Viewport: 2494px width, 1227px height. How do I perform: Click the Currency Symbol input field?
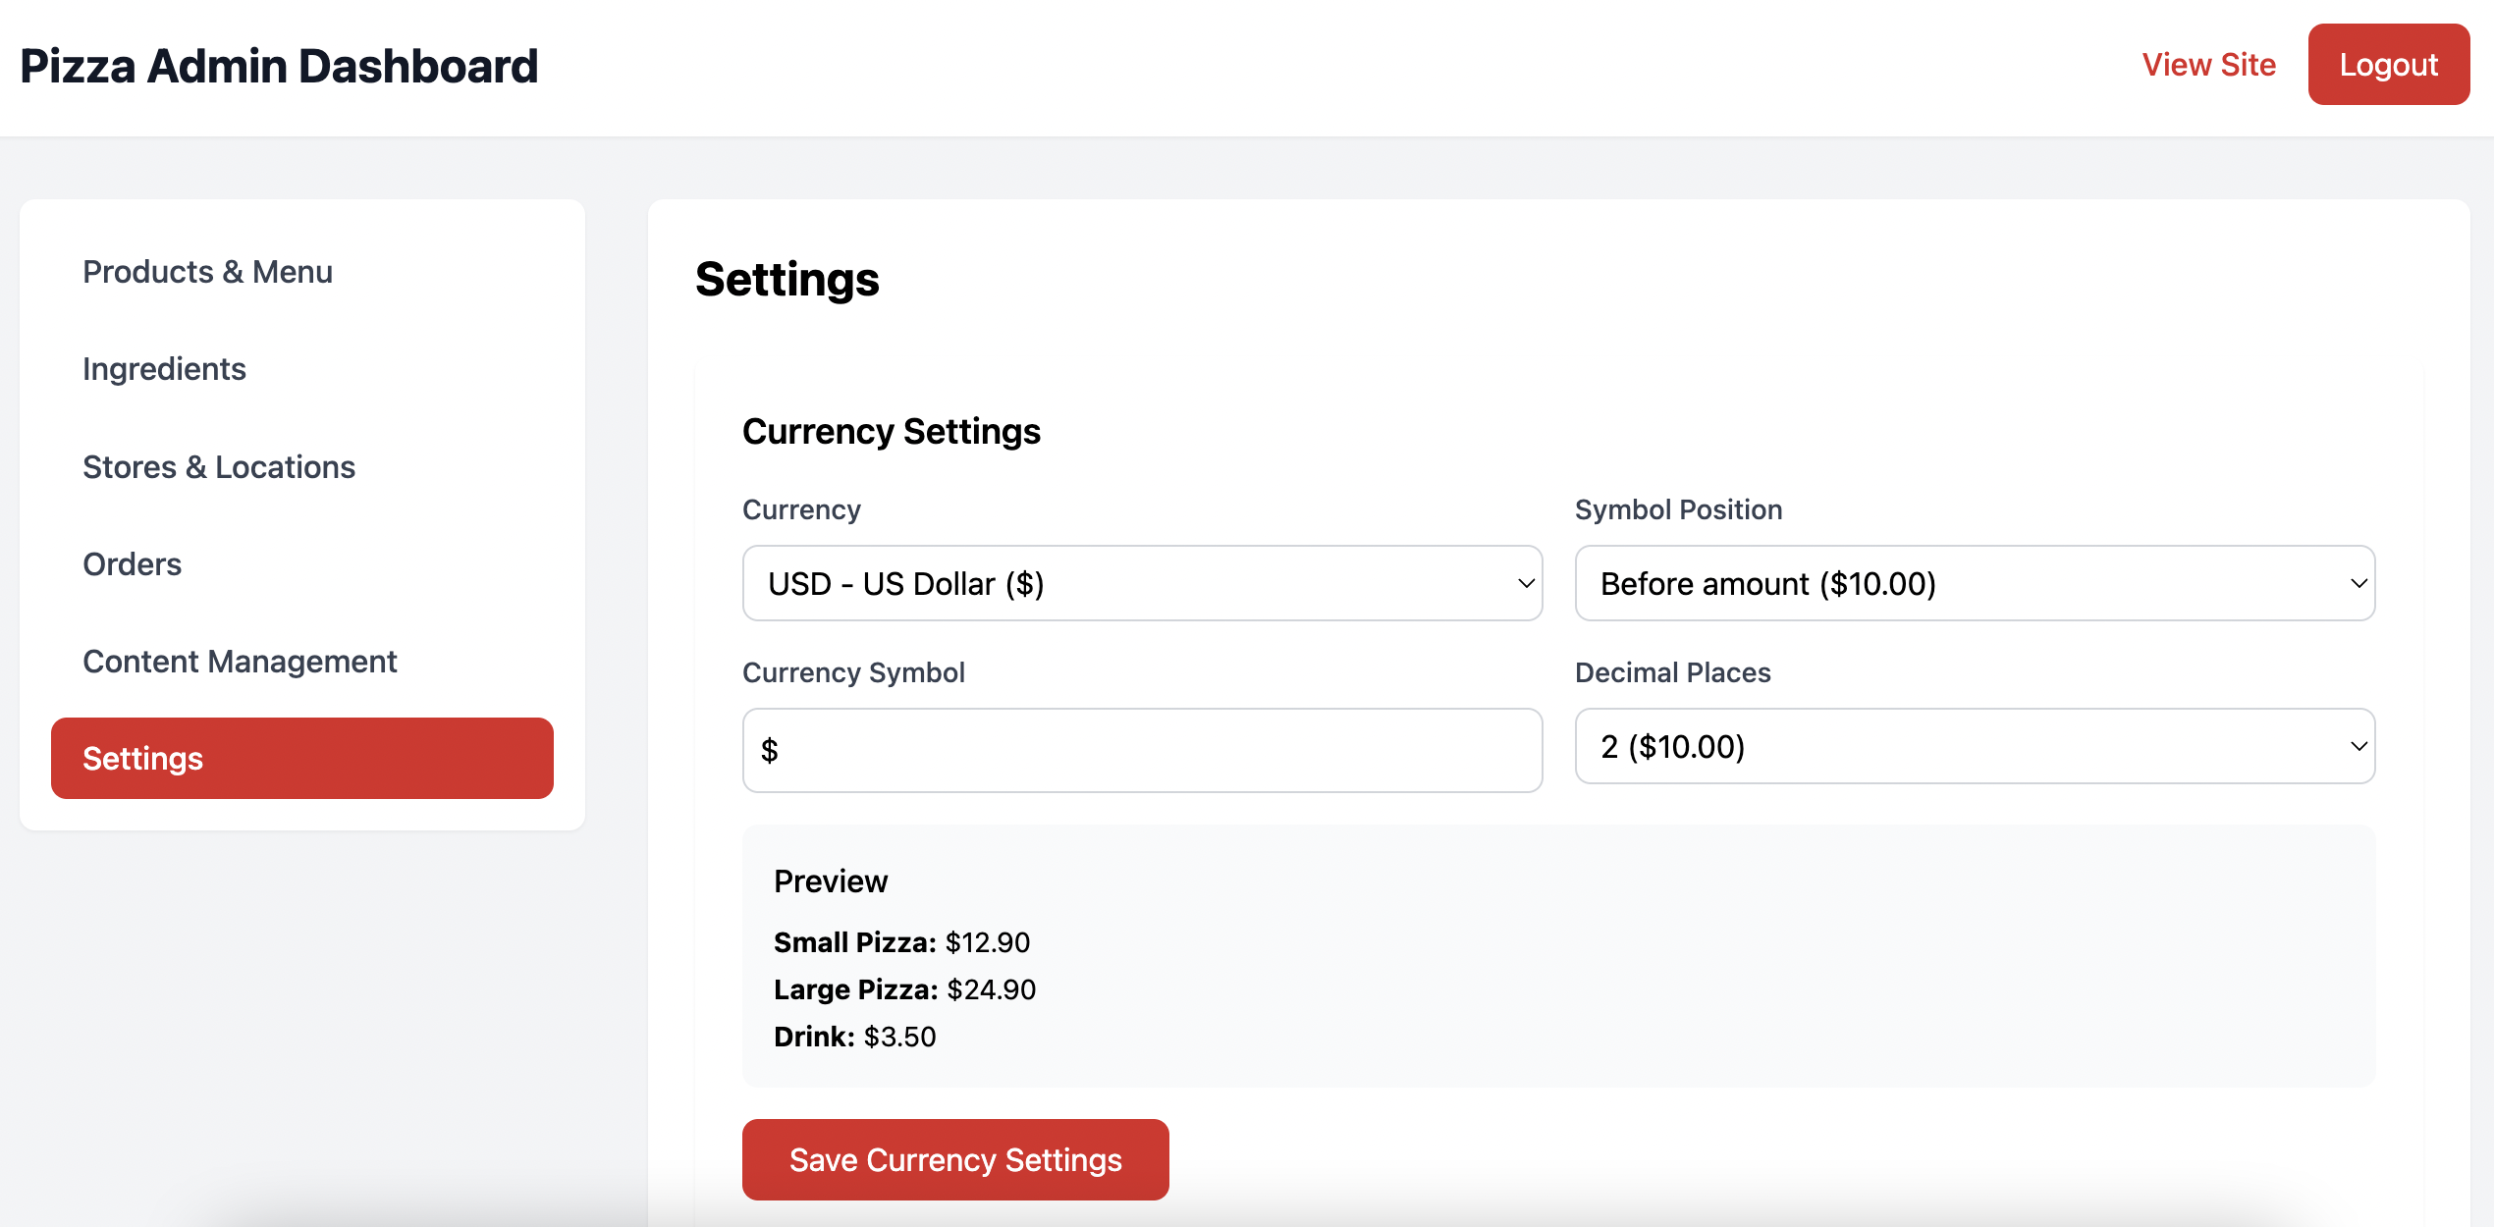(1142, 750)
